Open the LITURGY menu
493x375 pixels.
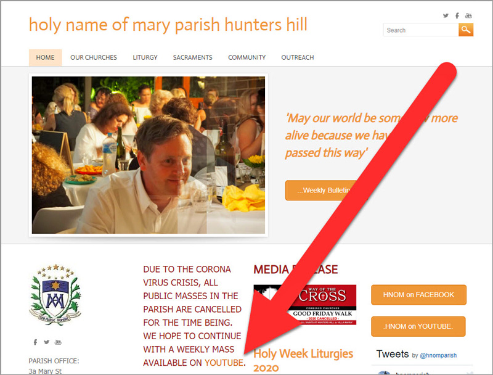point(145,57)
